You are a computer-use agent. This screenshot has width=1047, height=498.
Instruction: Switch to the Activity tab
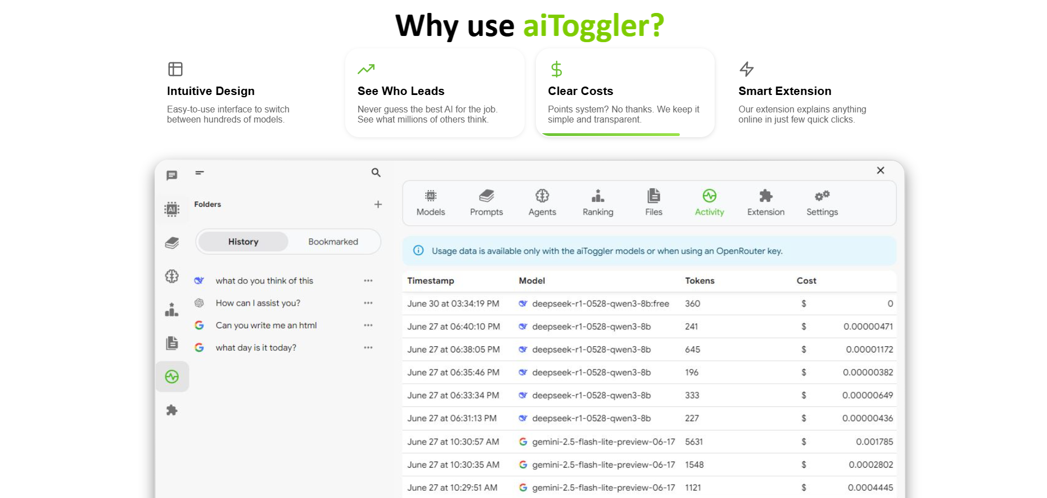click(x=710, y=203)
